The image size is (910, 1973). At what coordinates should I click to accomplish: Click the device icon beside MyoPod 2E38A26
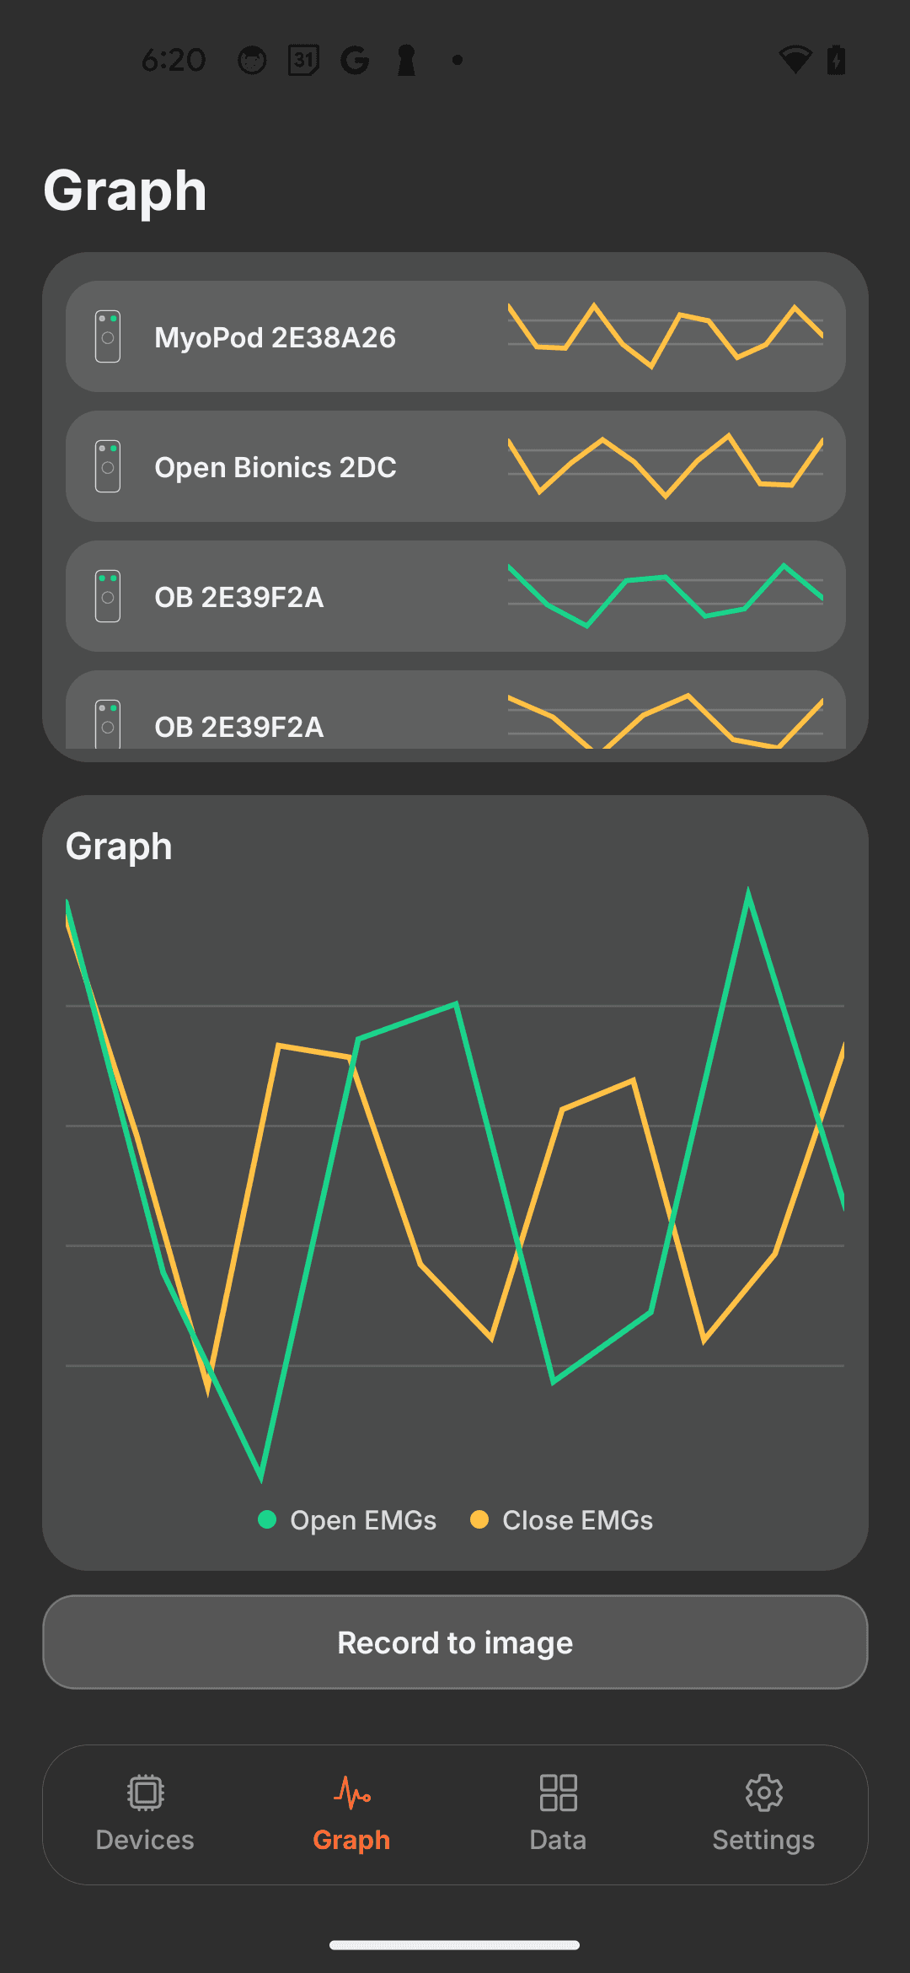tap(107, 336)
